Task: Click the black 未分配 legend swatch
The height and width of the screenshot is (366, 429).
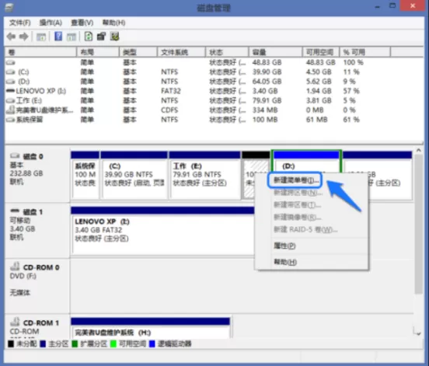Action: [11, 343]
